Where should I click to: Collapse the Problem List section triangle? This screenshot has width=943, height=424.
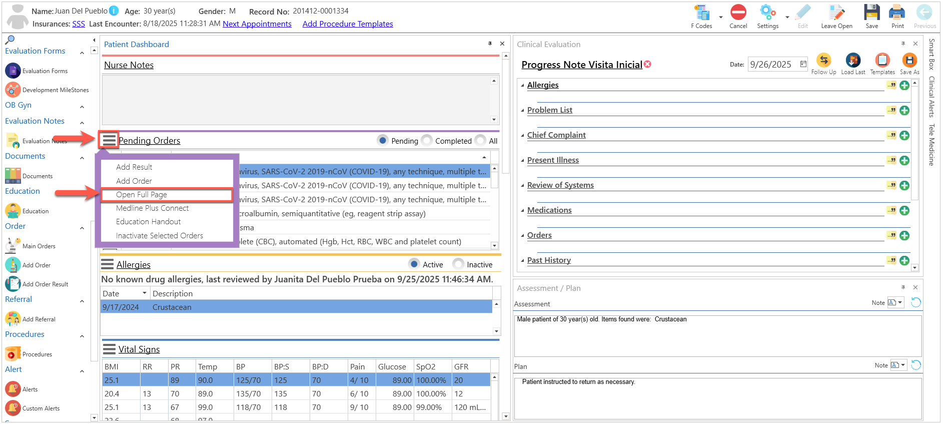[x=523, y=111]
